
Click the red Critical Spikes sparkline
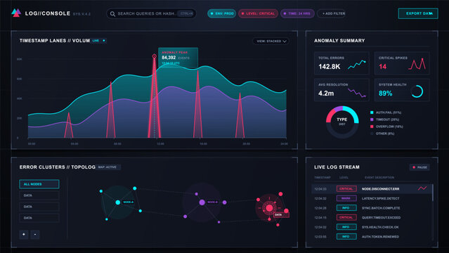coord(417,64)
